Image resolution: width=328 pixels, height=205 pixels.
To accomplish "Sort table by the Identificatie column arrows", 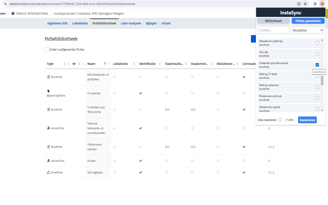I will [160, 64].
